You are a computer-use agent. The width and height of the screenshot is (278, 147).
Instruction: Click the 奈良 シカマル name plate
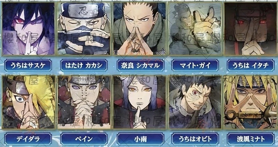pyautogui.click(x=140, y=65)
